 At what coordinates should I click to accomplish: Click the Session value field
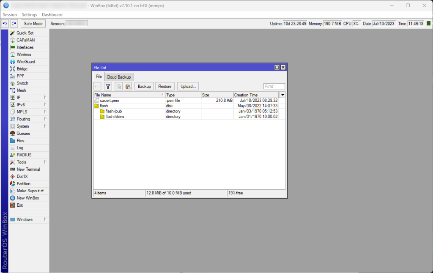tap(77, 24)
